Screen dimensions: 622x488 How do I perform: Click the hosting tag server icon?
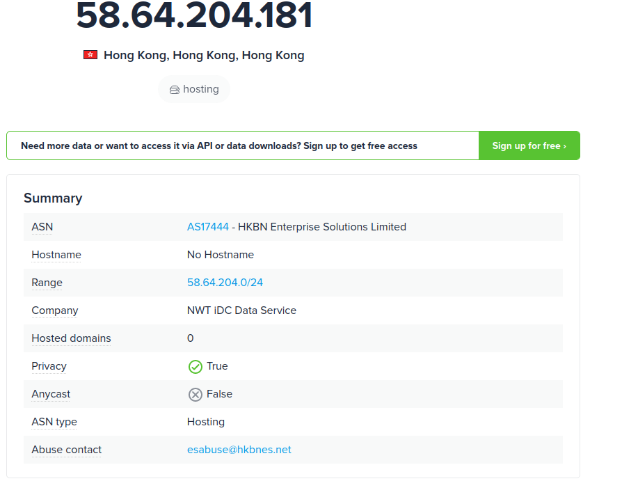pyautogui.click(x=175, y=90)
